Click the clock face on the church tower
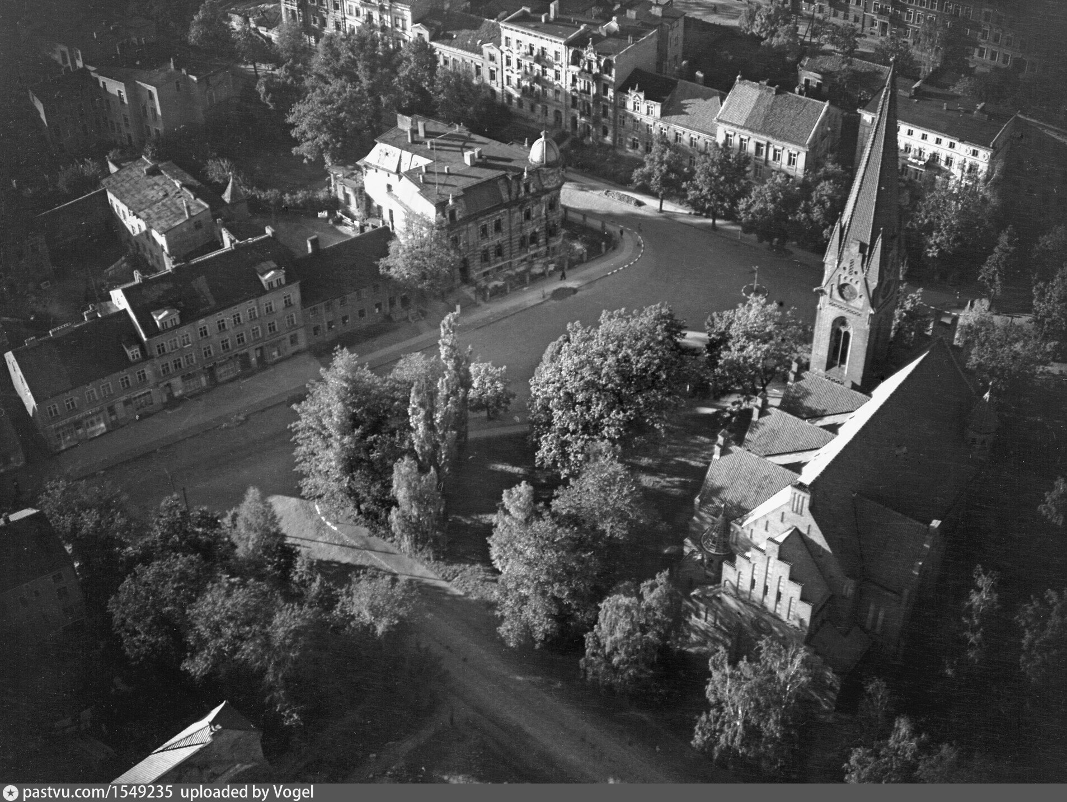Image resolution: width=1067 pixels, height=802 pixels. point(847,291)
